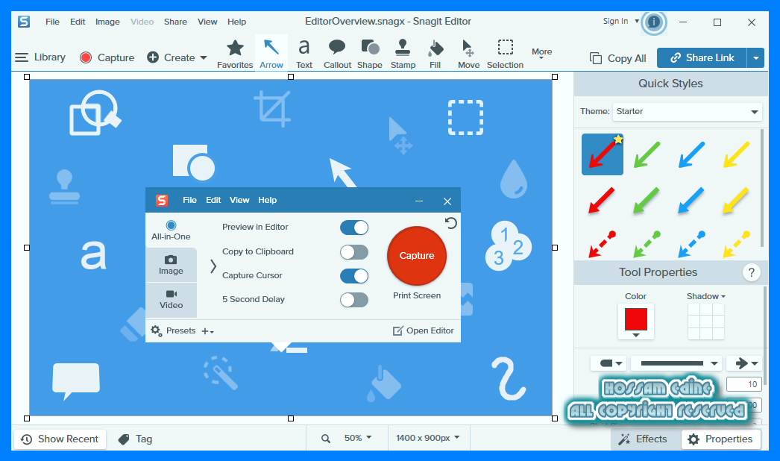Toggle Preview in Editor switch

coord(354,228)
